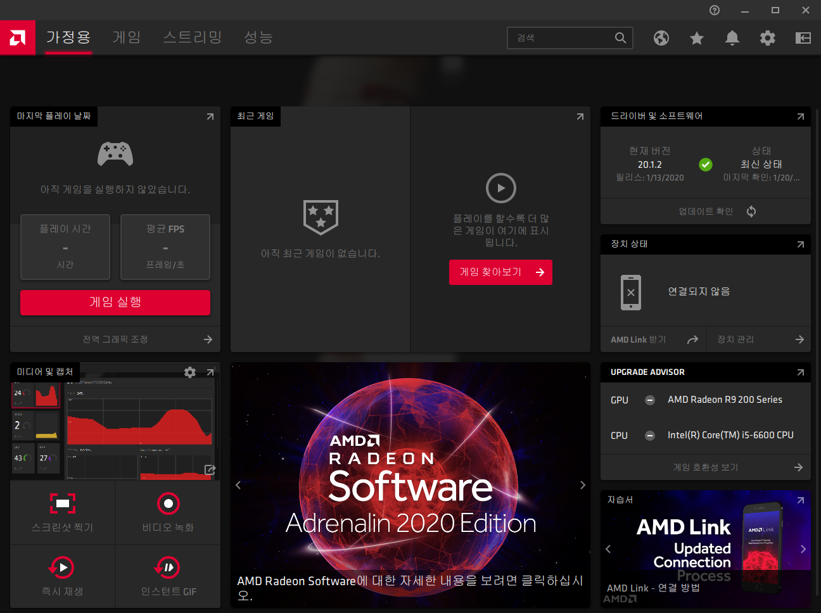821x613 pixels.
Task: Click 인스턴트 GIF button
Action: [x=168, y=576]
